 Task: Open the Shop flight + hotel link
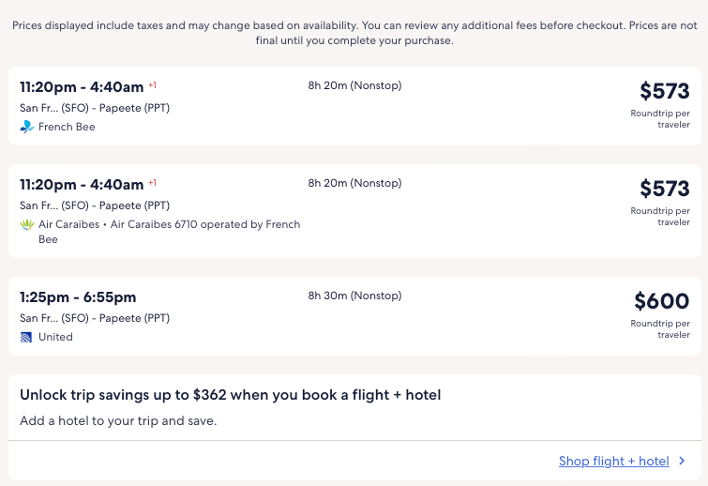pos(613,461)
